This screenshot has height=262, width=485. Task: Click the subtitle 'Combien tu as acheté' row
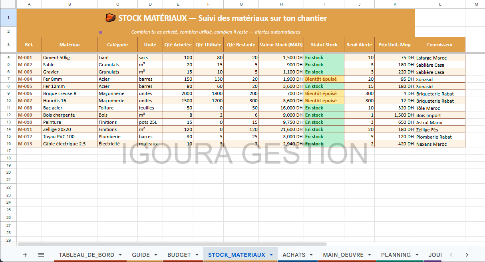tap(216, 32)
